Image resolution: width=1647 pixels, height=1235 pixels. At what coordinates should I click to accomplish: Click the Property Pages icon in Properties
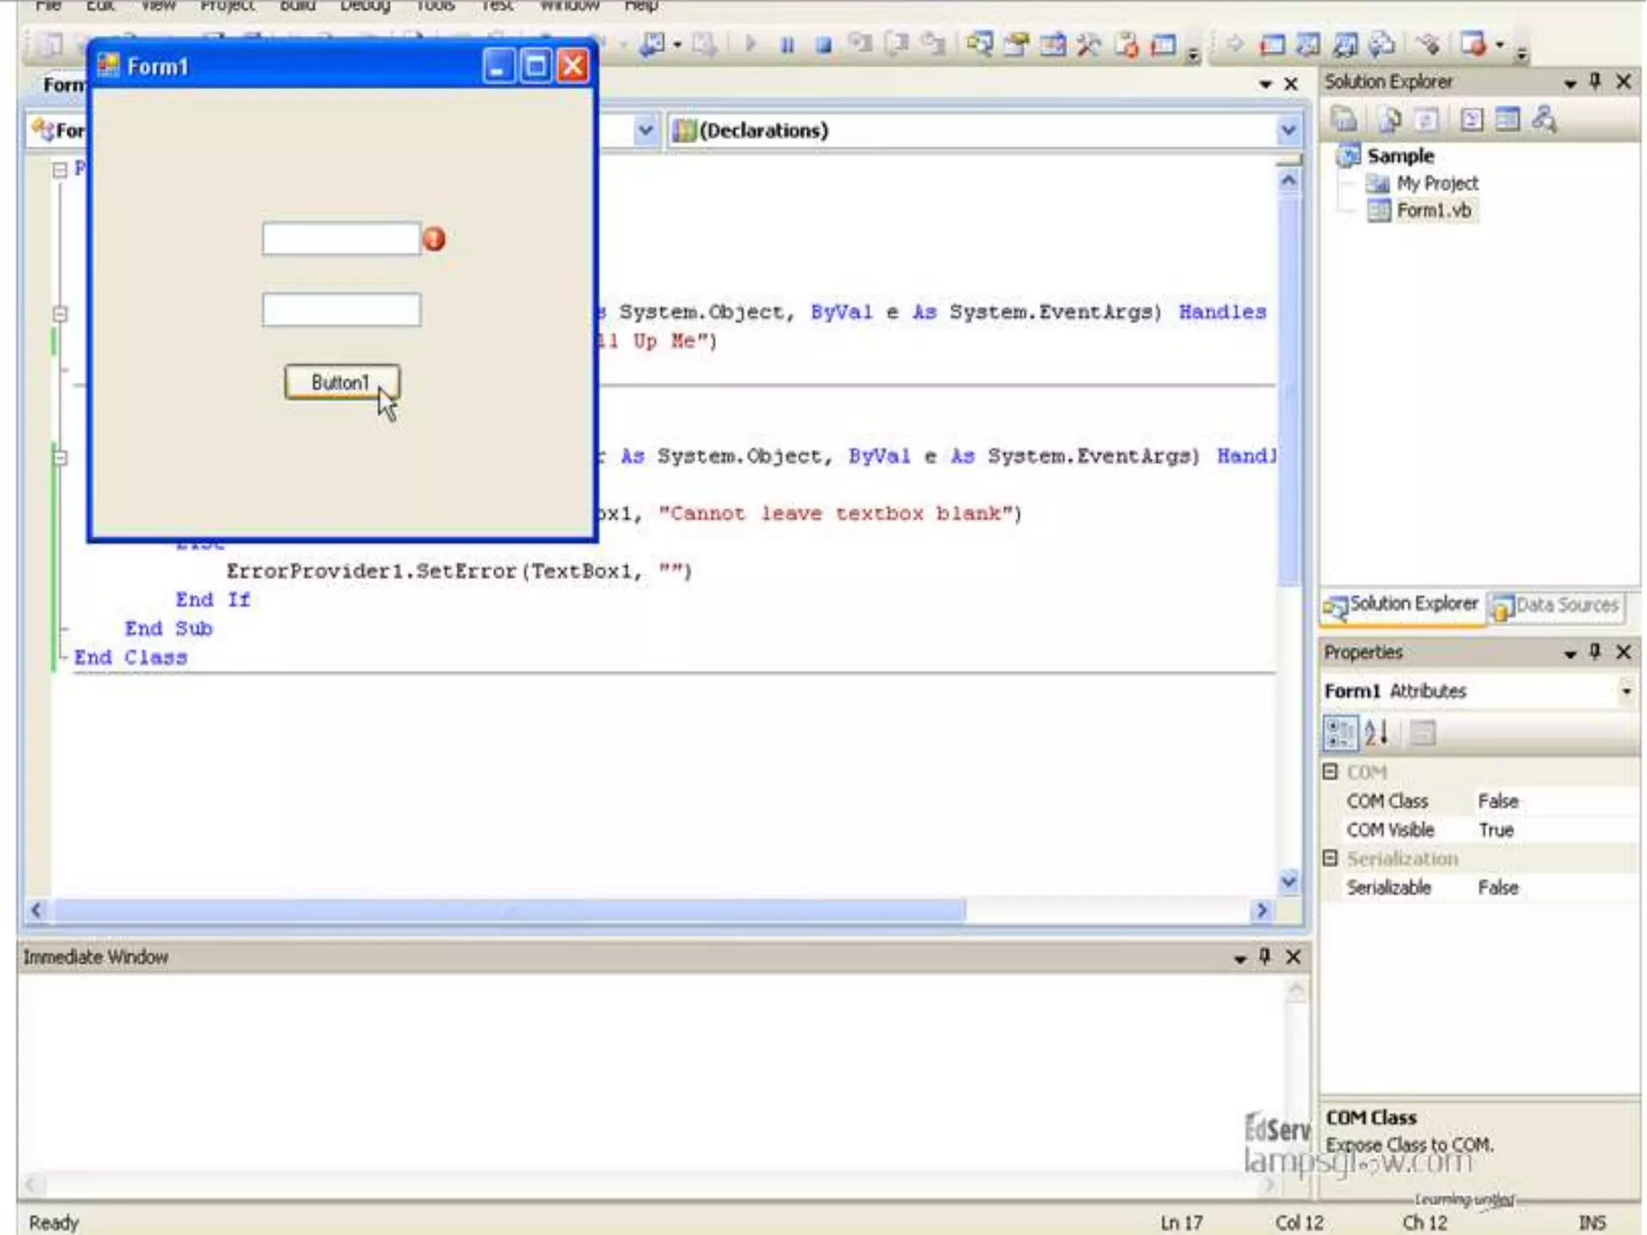pos(1423,732)
